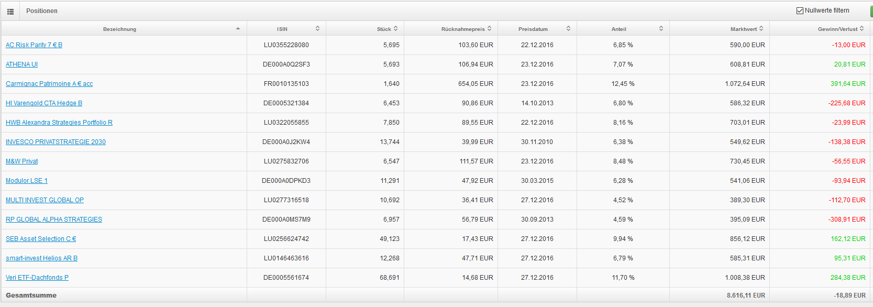Open the AC Risk Parity 7 € B link

point(34,45)
